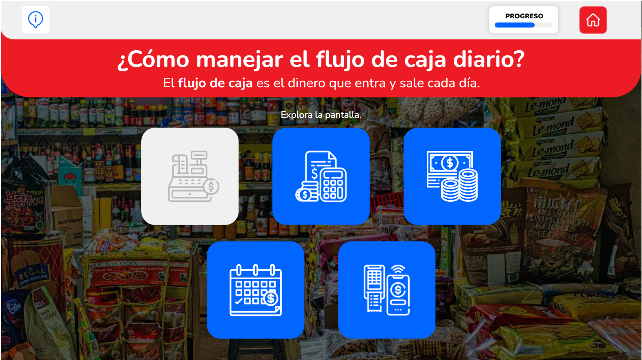
Task: Click the bold 'flujo de caja' phrase
Action: pyautogui.click(x=215, y=83)
